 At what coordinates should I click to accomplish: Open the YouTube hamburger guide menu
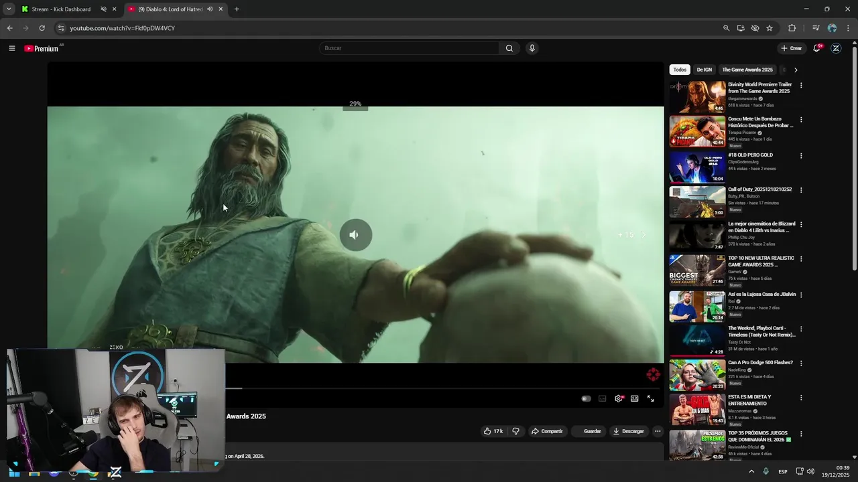[x=11, y=48]
